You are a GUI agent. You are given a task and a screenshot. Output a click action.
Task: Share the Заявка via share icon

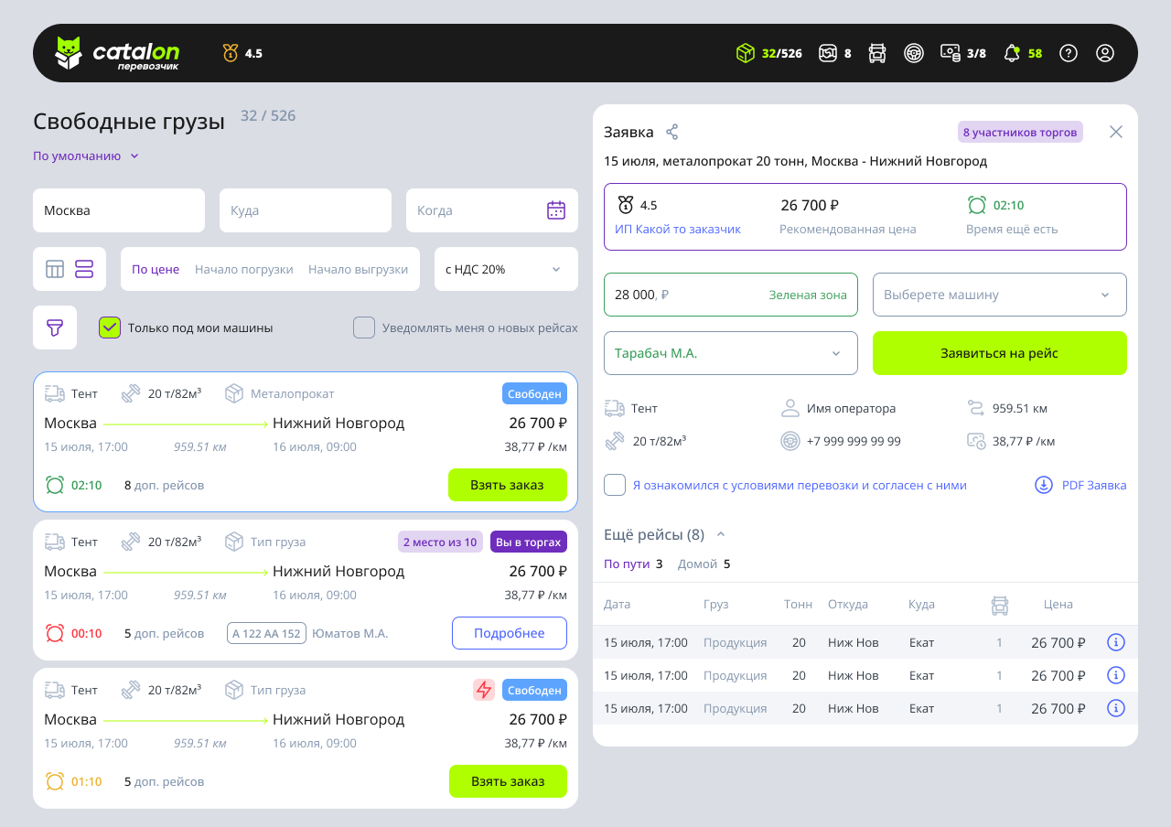(672, 132)
